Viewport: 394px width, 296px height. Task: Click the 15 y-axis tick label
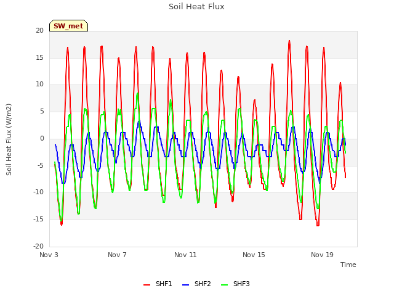[39, 57]
